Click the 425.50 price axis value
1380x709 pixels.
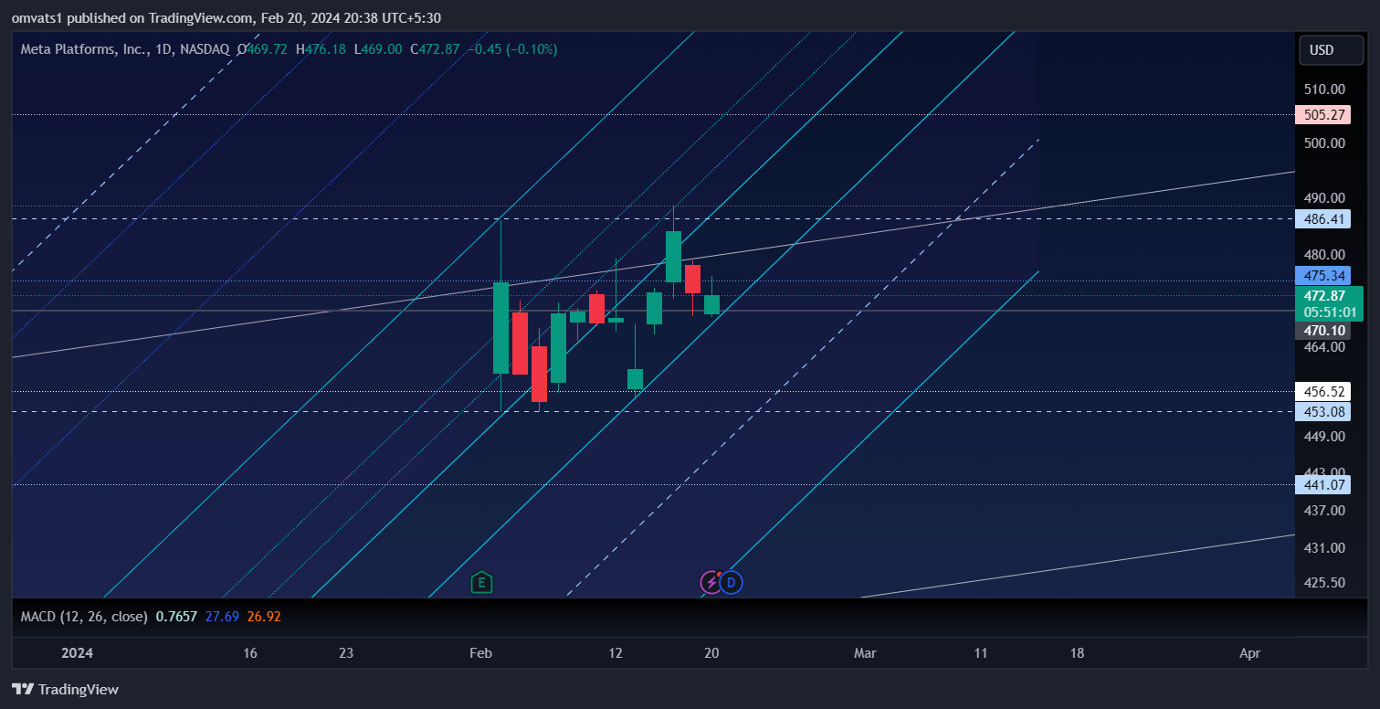tap(1324, 583)
